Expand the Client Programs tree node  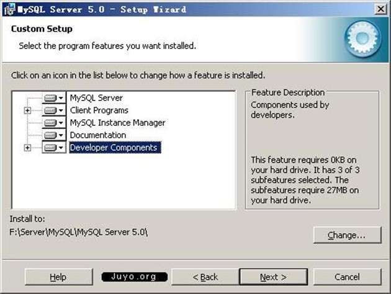[x=27, y=110]
